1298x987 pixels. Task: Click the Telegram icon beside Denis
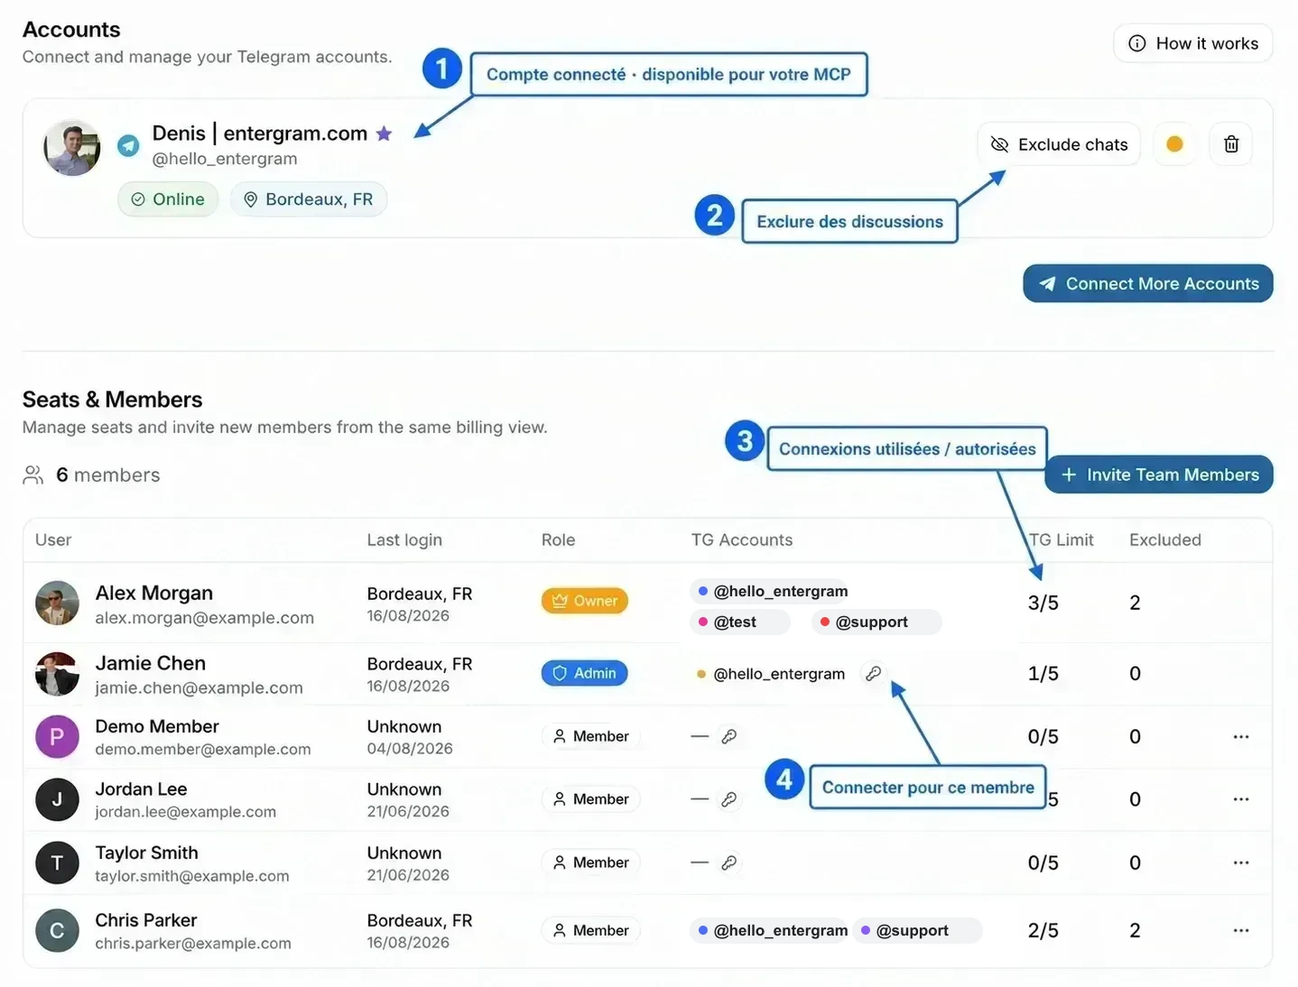(x=129, y=145)
